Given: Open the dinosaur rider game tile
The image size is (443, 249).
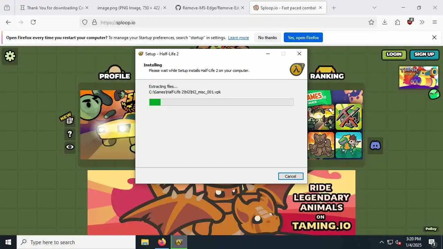Looking at the screenshot, I should point(349,145).
